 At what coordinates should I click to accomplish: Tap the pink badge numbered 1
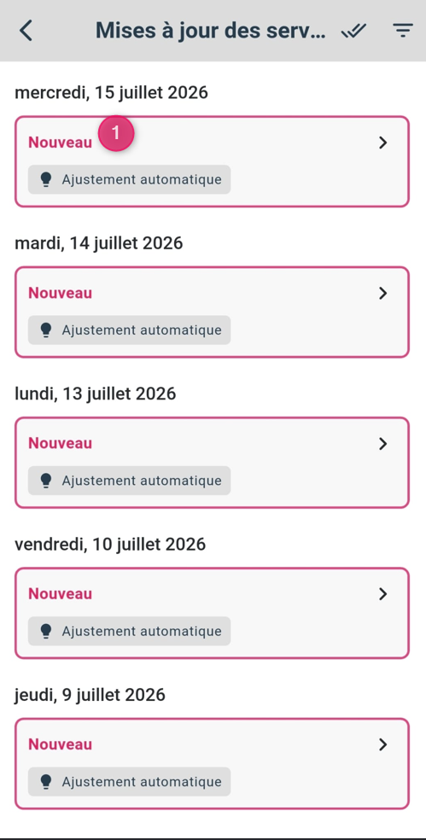tap(116, 133)
